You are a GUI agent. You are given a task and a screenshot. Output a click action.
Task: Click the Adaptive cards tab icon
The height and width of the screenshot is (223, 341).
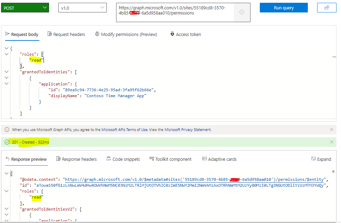[x=205, y=159]
